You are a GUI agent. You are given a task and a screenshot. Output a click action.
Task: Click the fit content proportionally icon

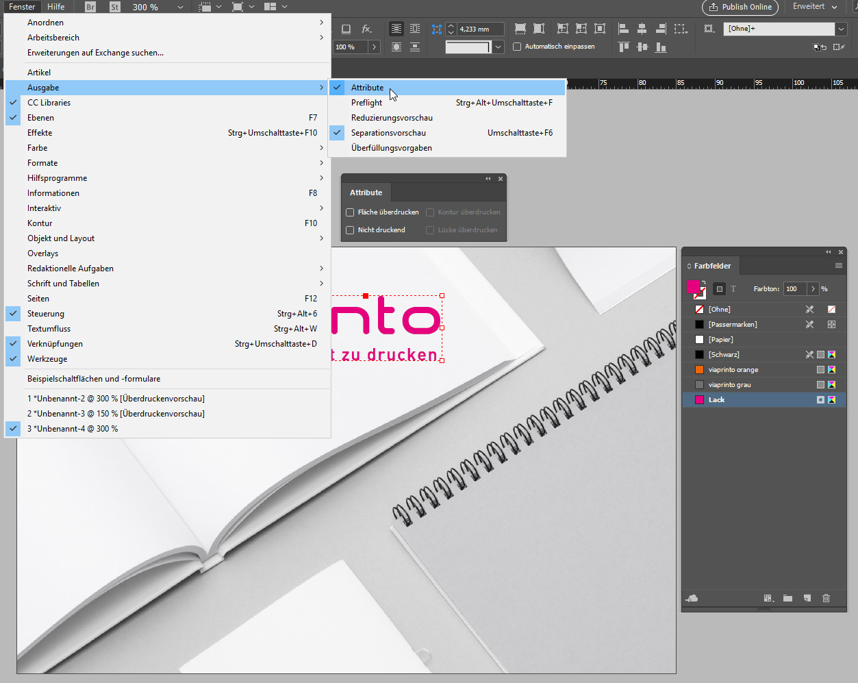(539, 29)
